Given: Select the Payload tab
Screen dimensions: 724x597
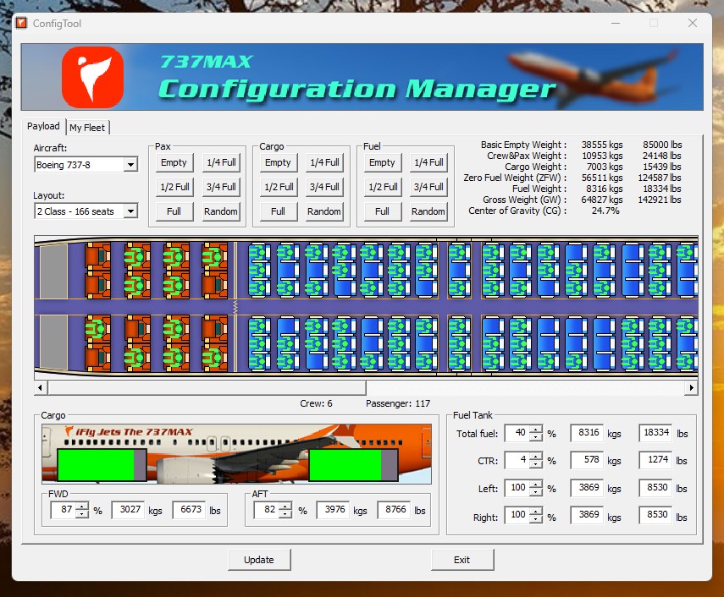Looking at the screenshot, I should pos(43,126).
